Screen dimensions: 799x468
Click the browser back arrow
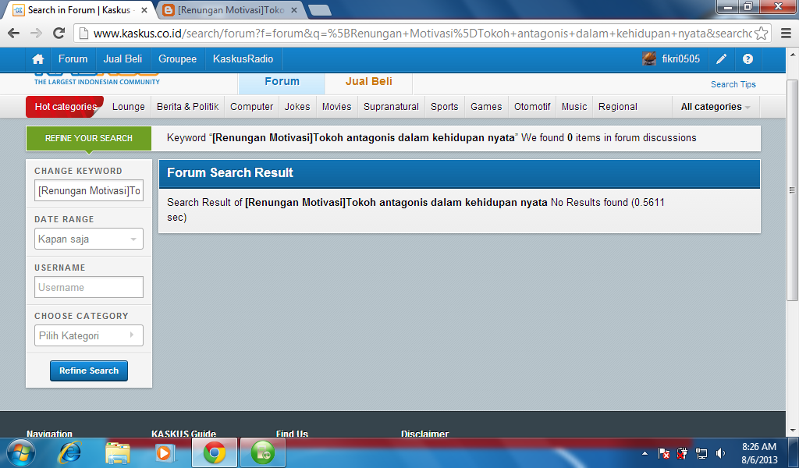14,34
